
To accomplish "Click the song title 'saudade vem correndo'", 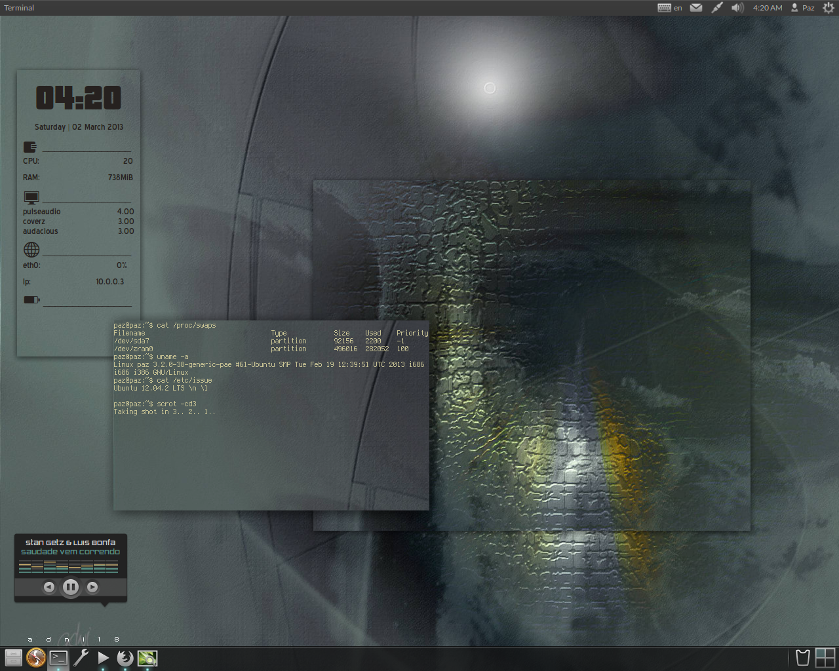I will click(x=70, y=552).
